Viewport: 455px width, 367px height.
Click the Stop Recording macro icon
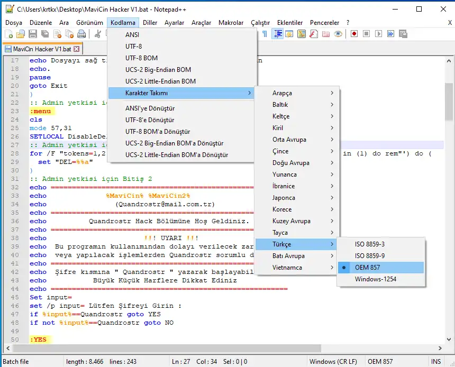(x=366, y=34)
